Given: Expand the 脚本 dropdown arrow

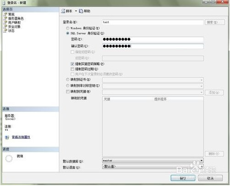Looking at the screenshot, I should [x=76, y=11].
